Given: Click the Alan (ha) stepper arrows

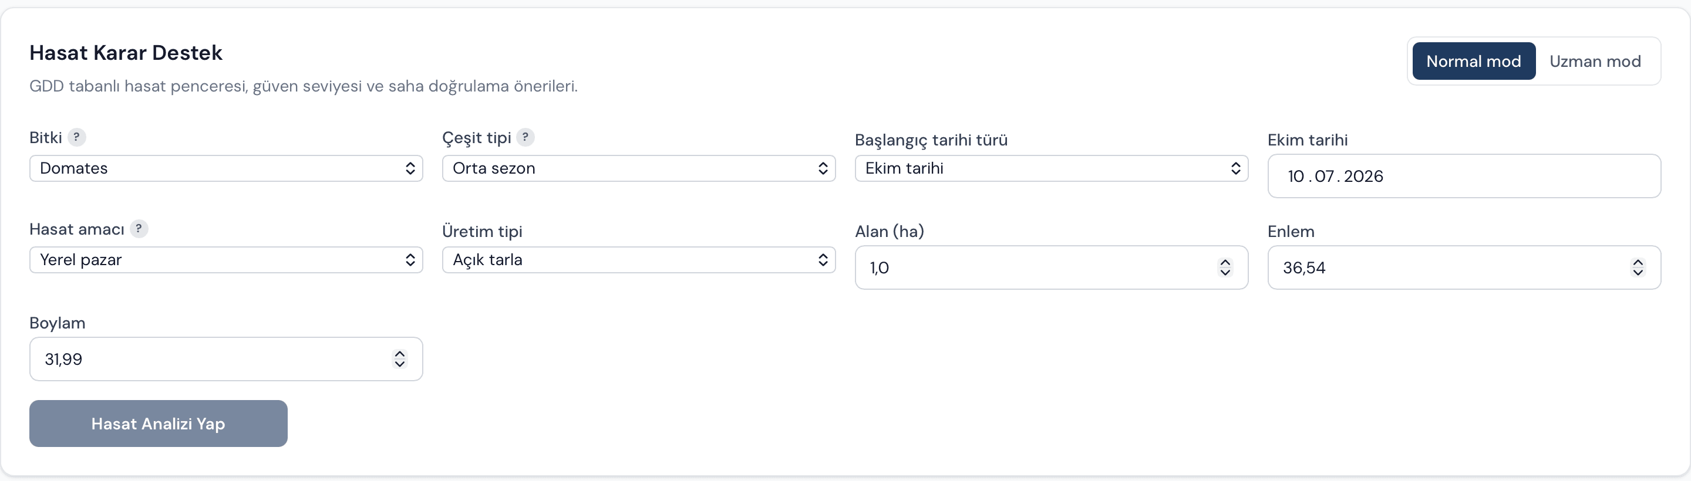Looking at the screenshot, I should pos(1225,267).
